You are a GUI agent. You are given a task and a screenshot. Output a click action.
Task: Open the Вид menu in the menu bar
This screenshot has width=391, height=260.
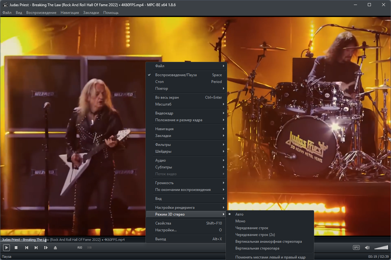click(19, 13)
